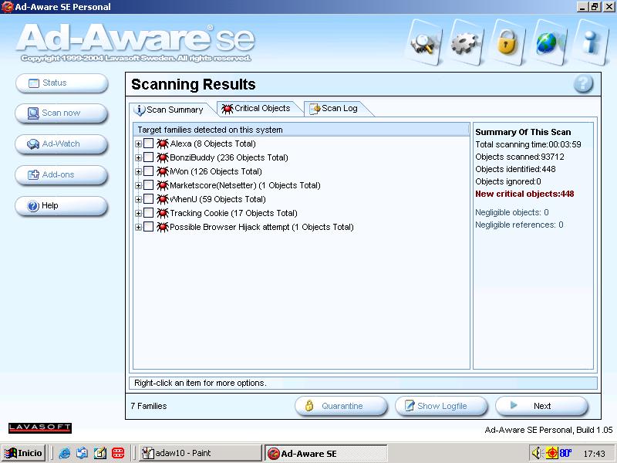Image resolution: width=617 pixels, height=463 pixels.
Task: Click the Ad-Aware icon in the title bar
Action: [x=8, y=7]
